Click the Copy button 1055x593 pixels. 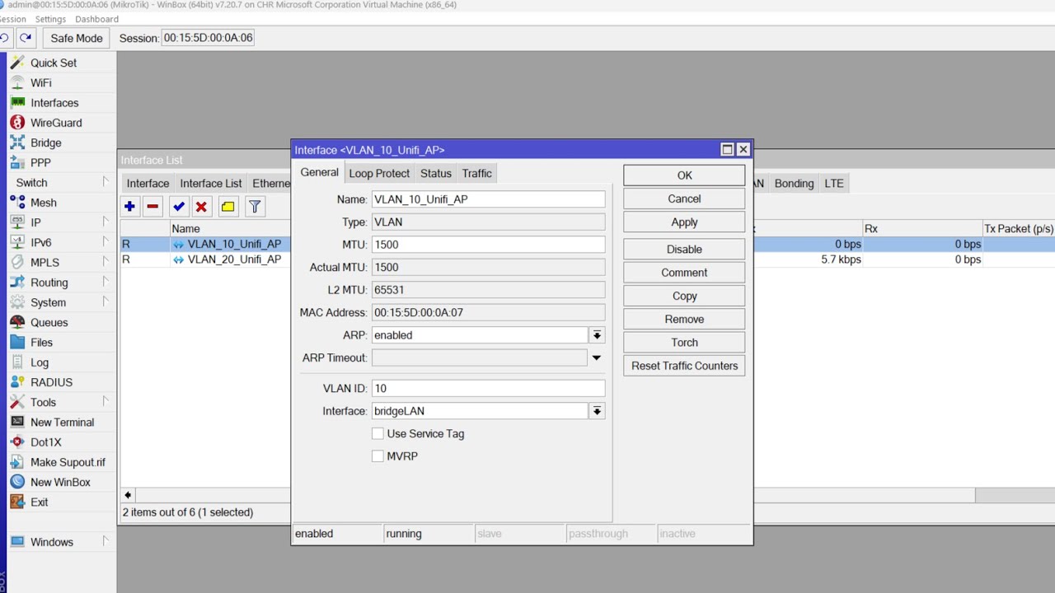(x=684, y=296)
